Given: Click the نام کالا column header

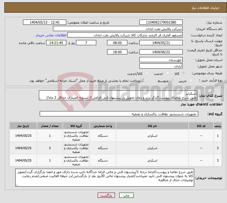Looking at the screenshot, I should 152,126.
